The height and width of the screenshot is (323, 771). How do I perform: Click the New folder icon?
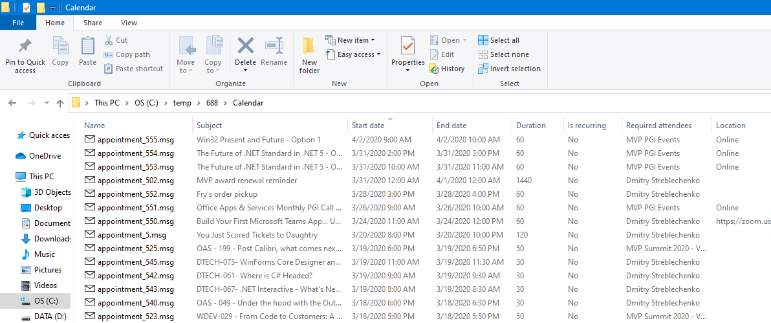(309, 46)
